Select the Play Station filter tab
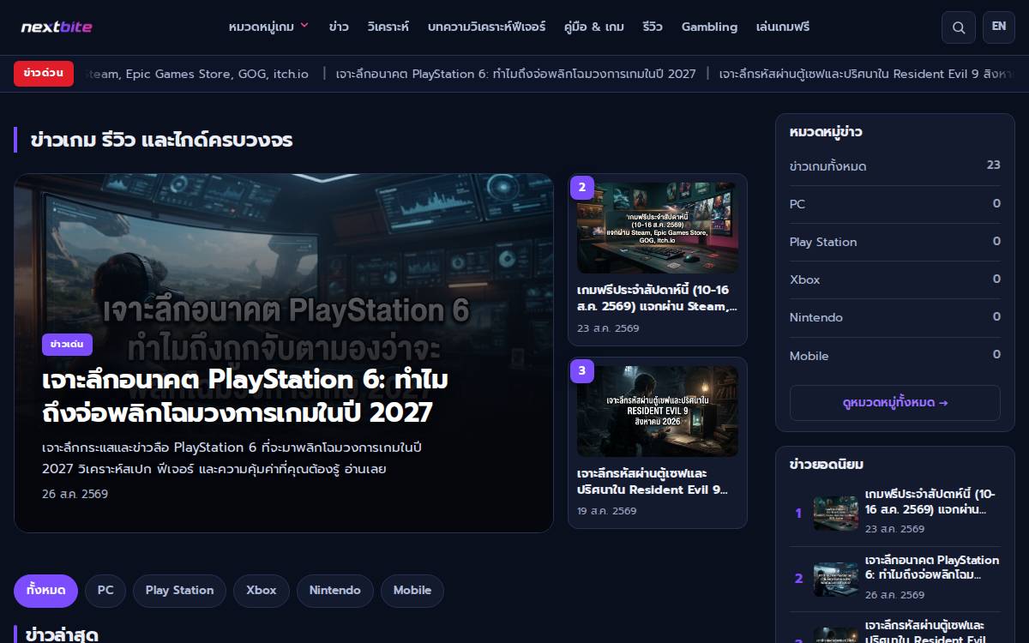The image size is (1029, 643). [x=179, y=591]
